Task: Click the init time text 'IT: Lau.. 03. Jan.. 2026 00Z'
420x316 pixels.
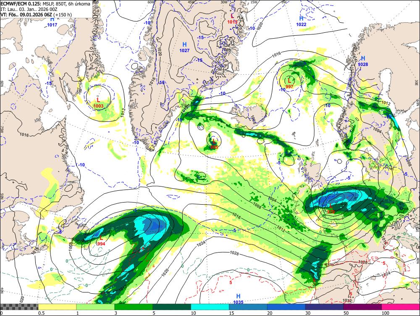Action: point(29,9)
